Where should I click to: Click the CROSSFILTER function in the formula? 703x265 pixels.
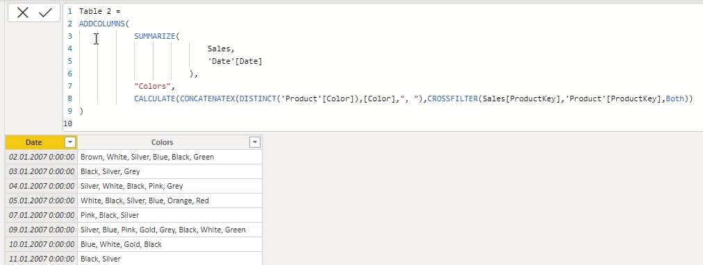click(x=453, y=99)
